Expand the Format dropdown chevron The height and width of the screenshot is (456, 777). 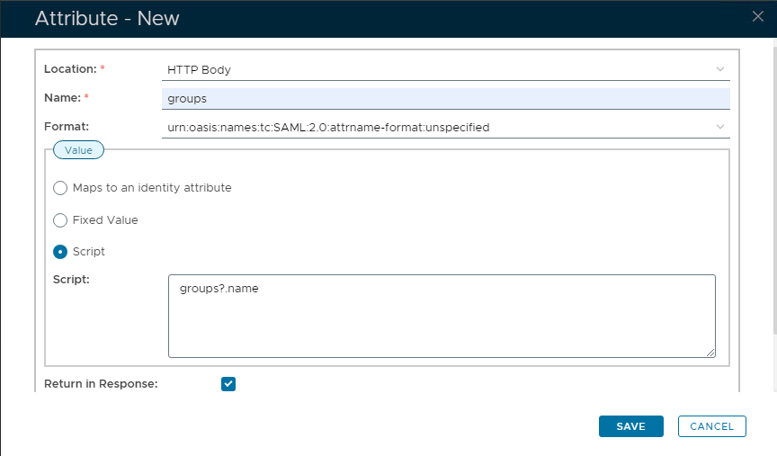pyautogui.click(x=719, y=127)
